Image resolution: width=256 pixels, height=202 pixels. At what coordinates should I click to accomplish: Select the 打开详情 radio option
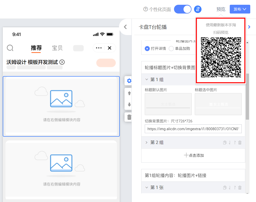147,49
